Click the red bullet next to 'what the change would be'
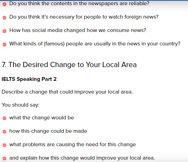Image resolution: width=188 pixels, height=162 pixels. pyautogui.click(x=4, y=118)
